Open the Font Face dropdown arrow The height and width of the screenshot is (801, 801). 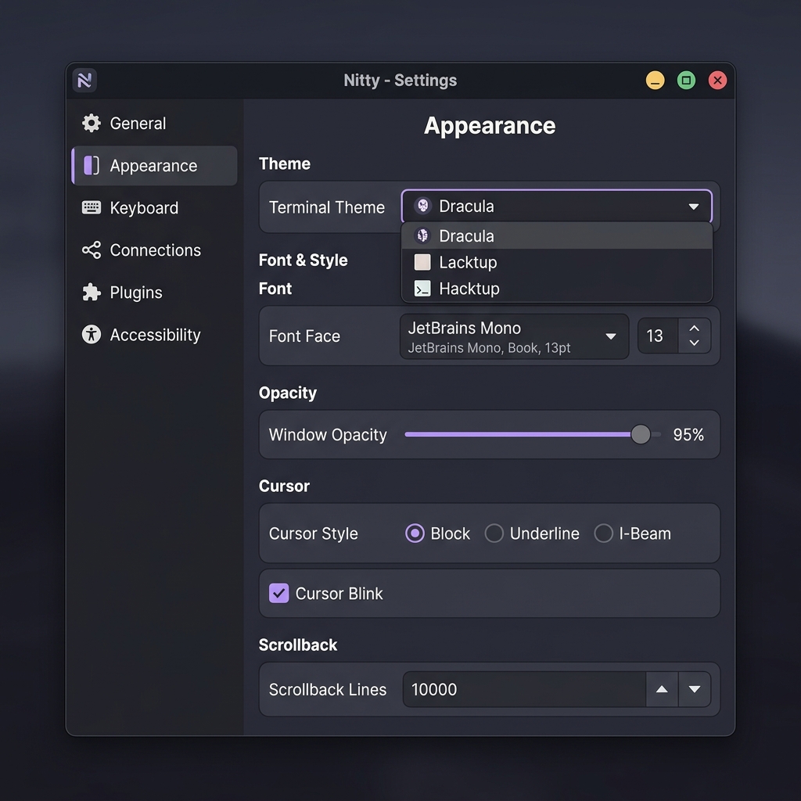tap(610, 336)
